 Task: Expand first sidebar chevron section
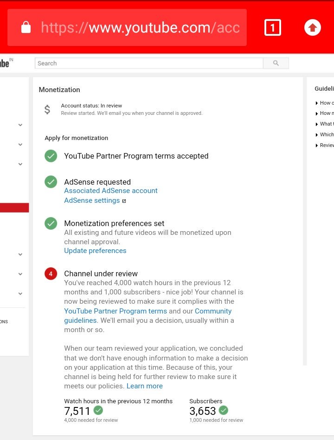[20, 125]
